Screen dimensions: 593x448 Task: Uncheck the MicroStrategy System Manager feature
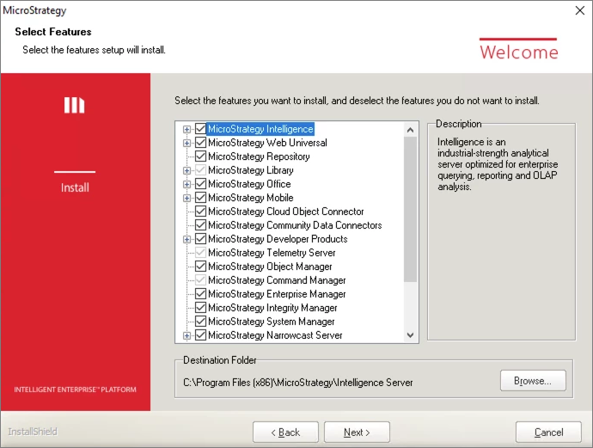(x=200, y=322)
